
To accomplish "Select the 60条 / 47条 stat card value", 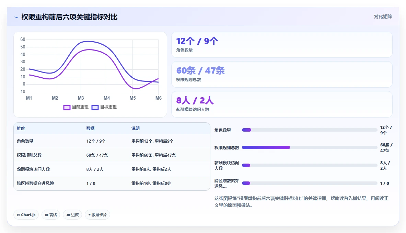I will tap(200, 70).
